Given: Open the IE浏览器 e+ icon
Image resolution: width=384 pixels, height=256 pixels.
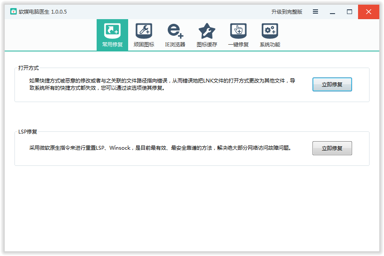Looking at the screenshot, I should (175, 31).
